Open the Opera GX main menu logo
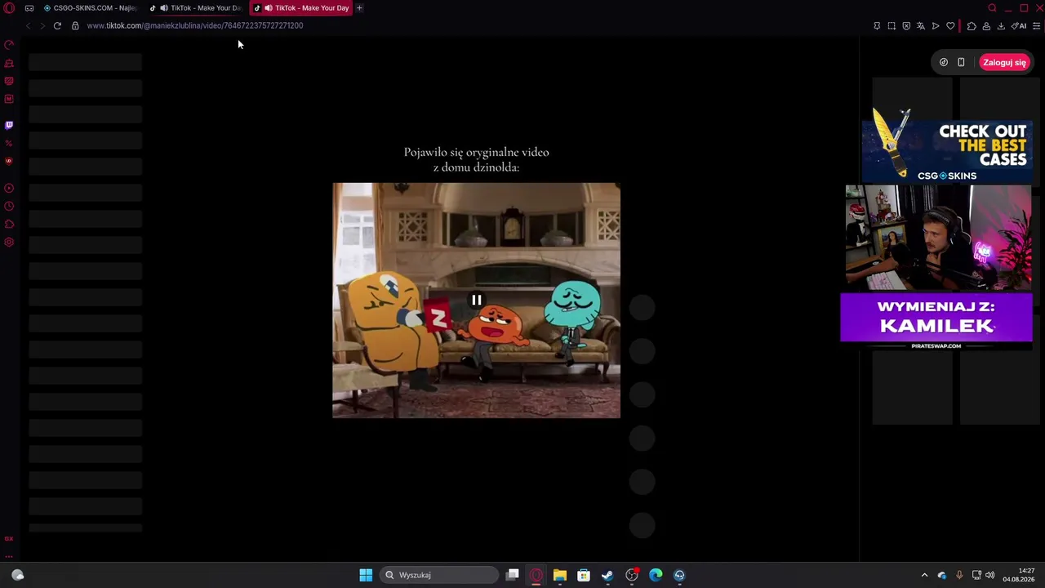 pyautogui.click(x=9, y=8)
